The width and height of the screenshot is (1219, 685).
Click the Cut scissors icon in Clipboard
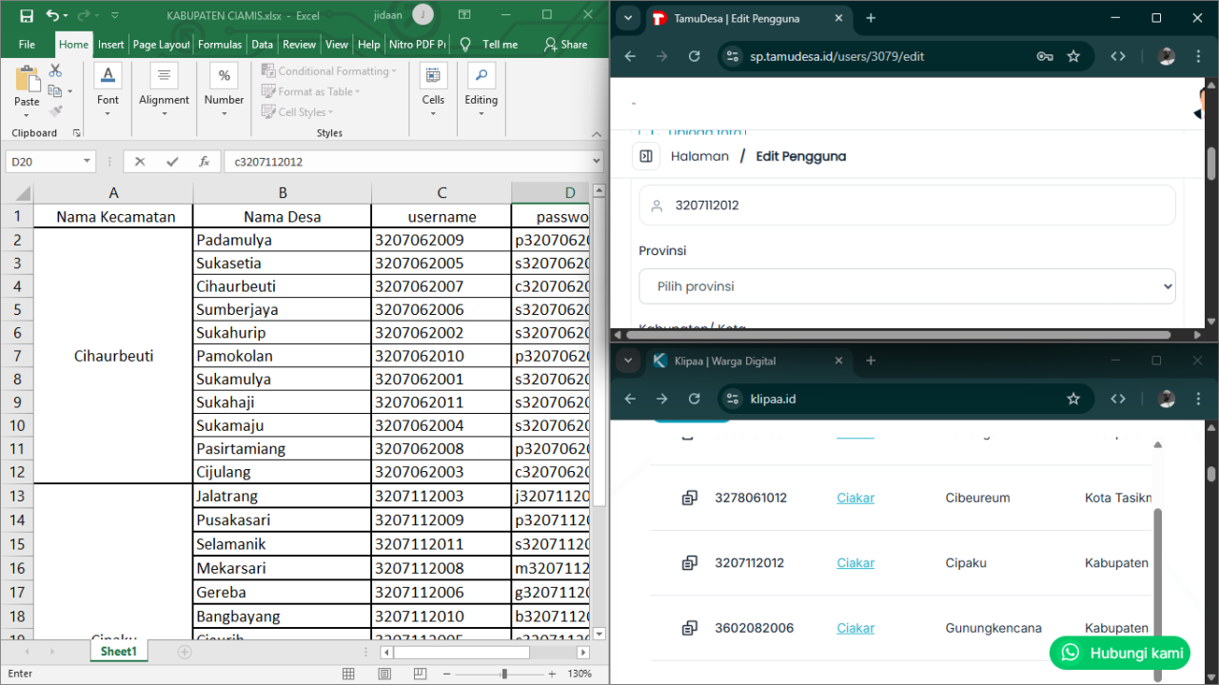[55, 71]
